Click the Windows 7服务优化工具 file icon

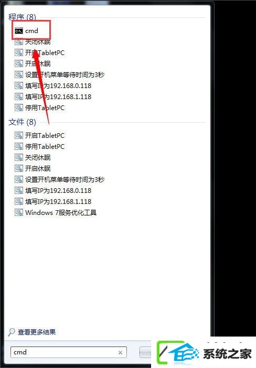[x=19, y=213]
